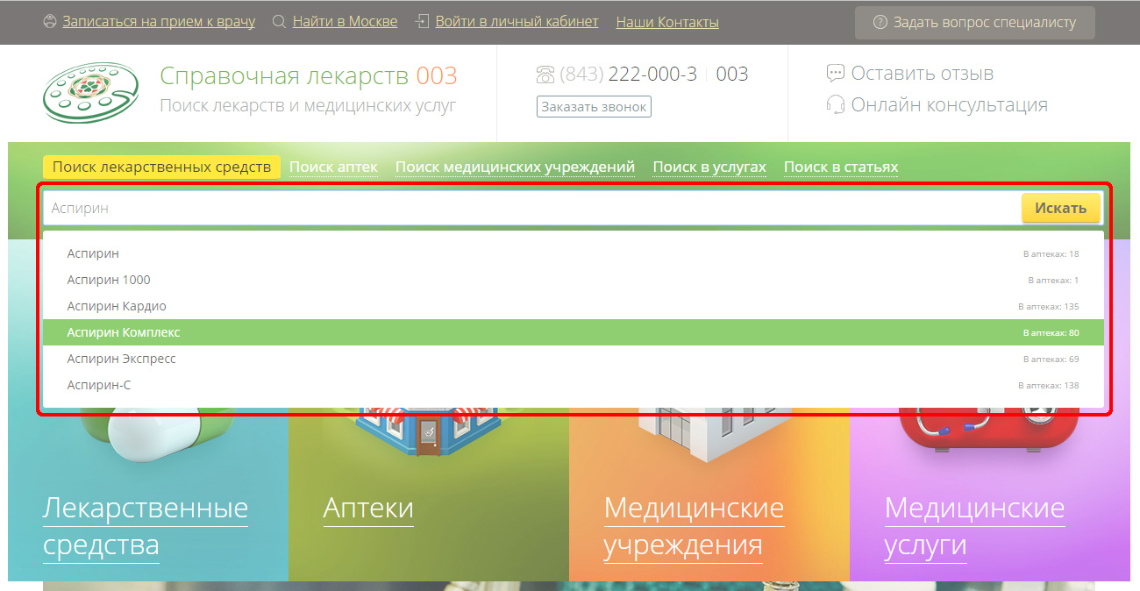Select Поиск лекарственных средств tab
Screen dimensions: 1140x591
point(161,167)
